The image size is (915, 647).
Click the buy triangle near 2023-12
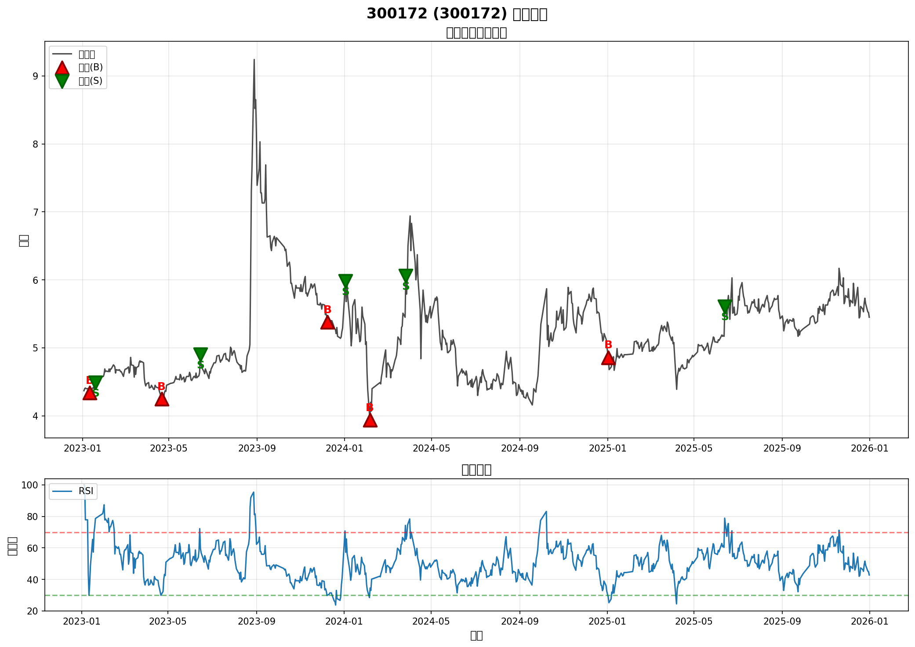tap(327, 323)
